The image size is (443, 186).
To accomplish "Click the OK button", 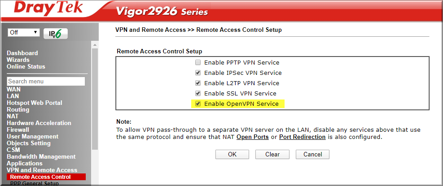I will [232, 154].
